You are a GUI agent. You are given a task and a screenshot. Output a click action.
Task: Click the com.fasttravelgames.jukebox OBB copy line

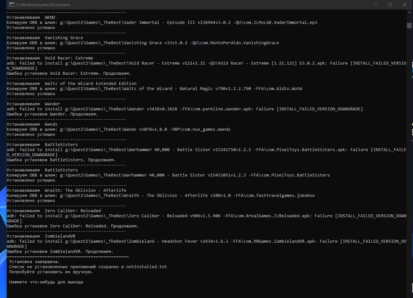click(161, 196)
